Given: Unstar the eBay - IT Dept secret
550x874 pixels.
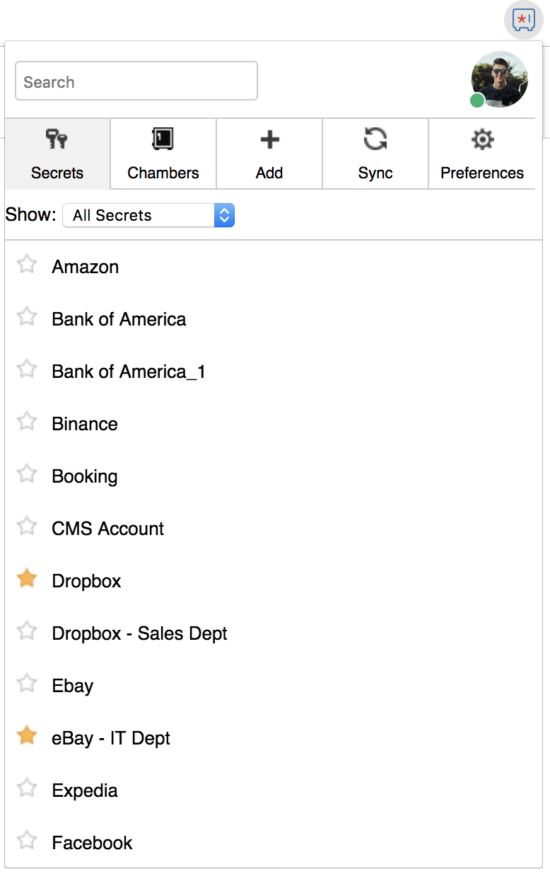Looking at the screenshot, I should pyautogui.click(x=27, y=736).
